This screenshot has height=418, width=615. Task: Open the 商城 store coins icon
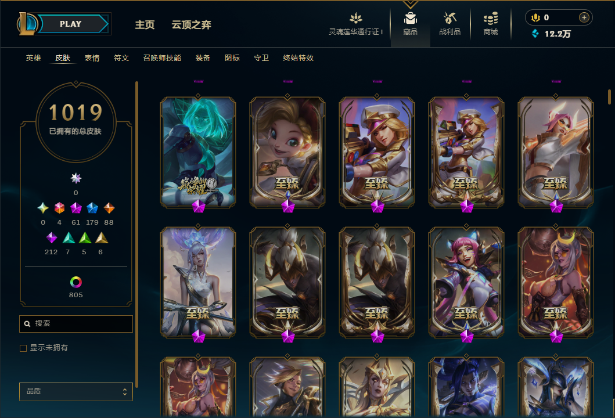(490, 18)
